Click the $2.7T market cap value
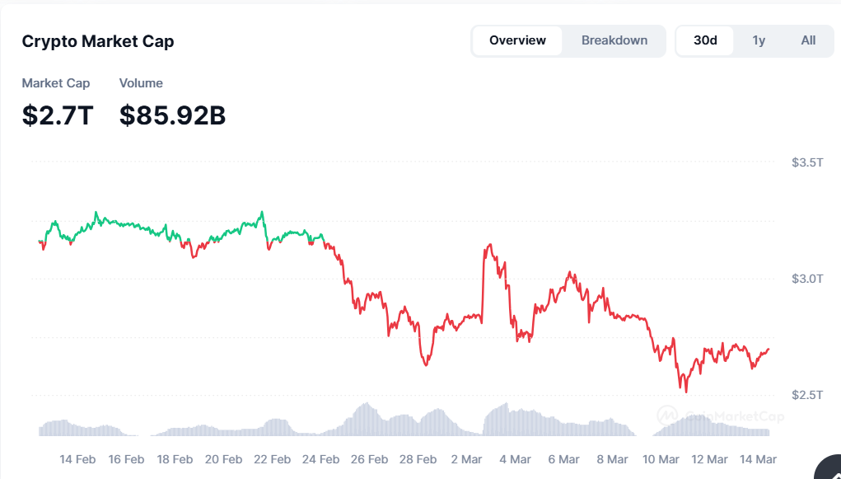 click(x=58, y=115)
